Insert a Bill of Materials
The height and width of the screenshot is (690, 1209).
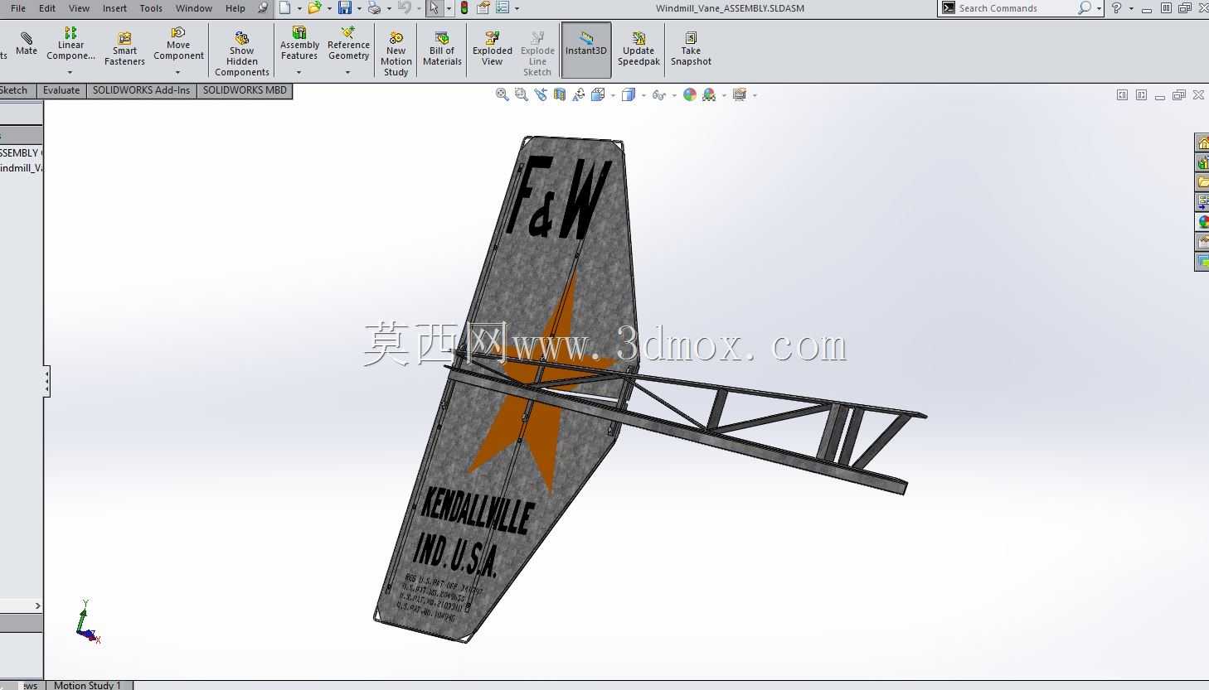pos(442,50)
